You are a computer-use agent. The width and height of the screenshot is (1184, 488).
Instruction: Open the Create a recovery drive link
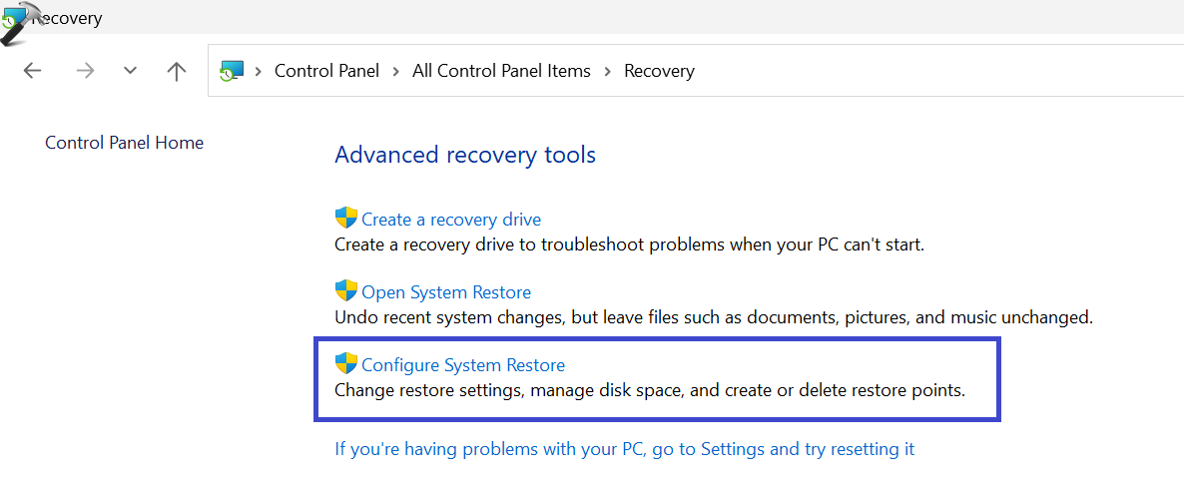[x=451, y=220]
